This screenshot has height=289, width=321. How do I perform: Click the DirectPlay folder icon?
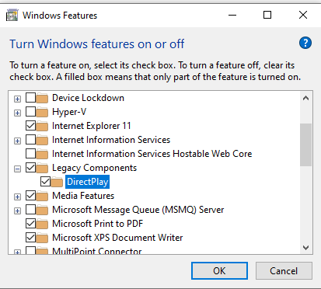click(x=57, y=182)
